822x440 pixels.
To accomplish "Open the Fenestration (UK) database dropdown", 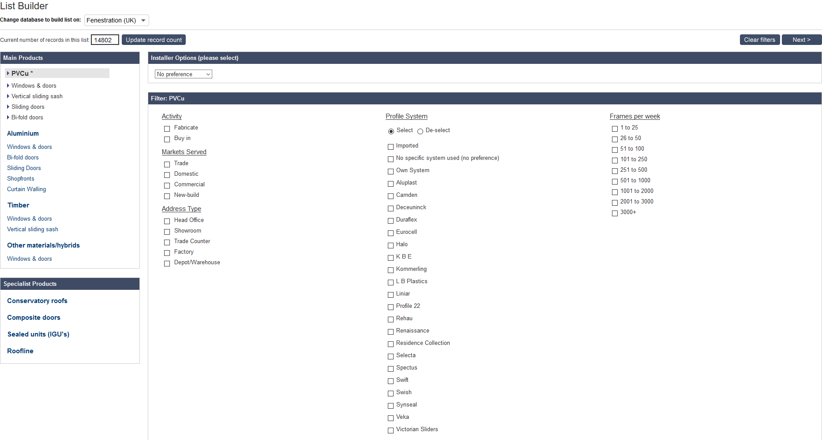I will click(x=116, y=20).
